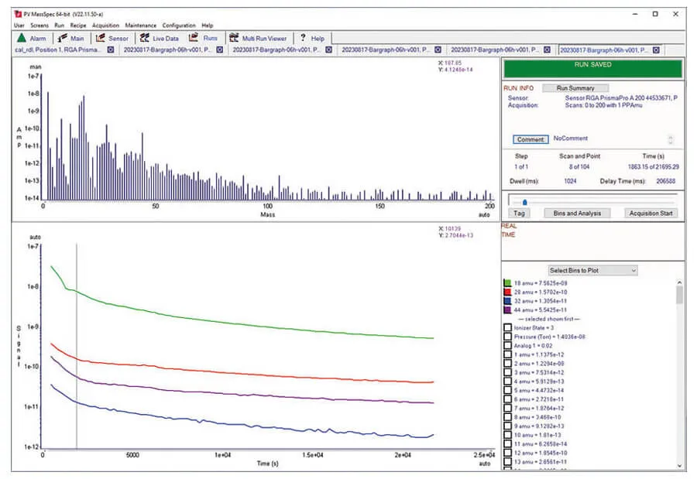Click the bins list scrollbar thumb
The width and height of the screenshot is (697, 479).
pyautogui.click(x=679, y=295)
